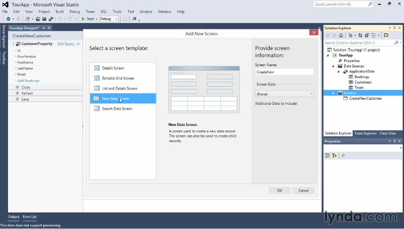Viewport: 404px width, 229px height.
Task: Click Navigate Backward arrow in main toolbar
Action: pos(8,19)
